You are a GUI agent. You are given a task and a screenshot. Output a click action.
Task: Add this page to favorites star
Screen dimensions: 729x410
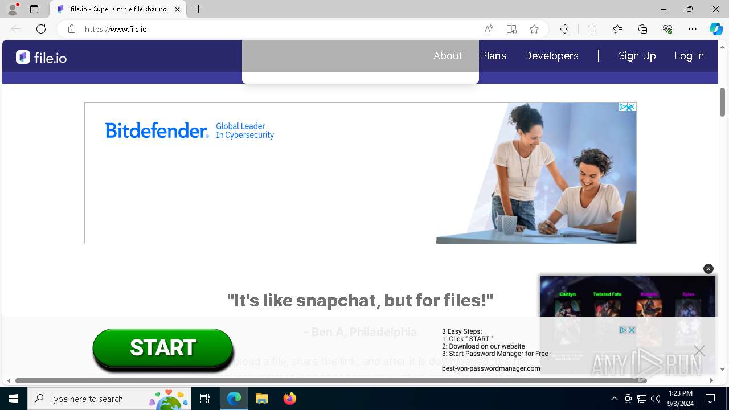[534, 29]
